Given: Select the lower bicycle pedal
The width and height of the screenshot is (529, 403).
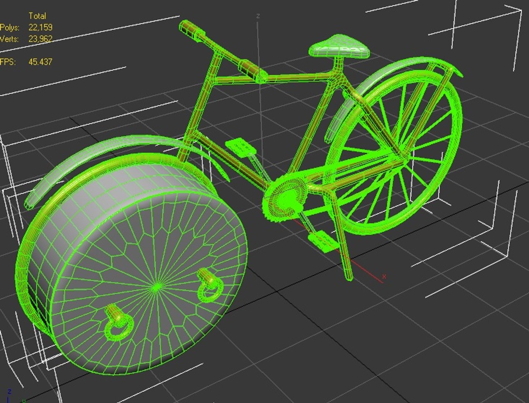Looking at the screenshot, I should tap(324, 242).
